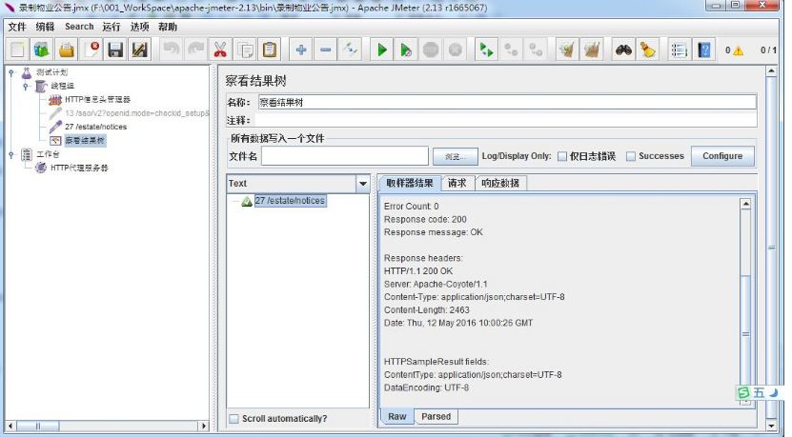Image resolution: width=792 pixels, height=437 pixels.
Task: Open the Function Helper list icon
Action: 679,50
